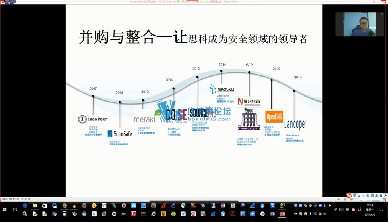Open the QQ penguin taskbar icon
This screenshot has height=222, width=388.
[74, 206]
